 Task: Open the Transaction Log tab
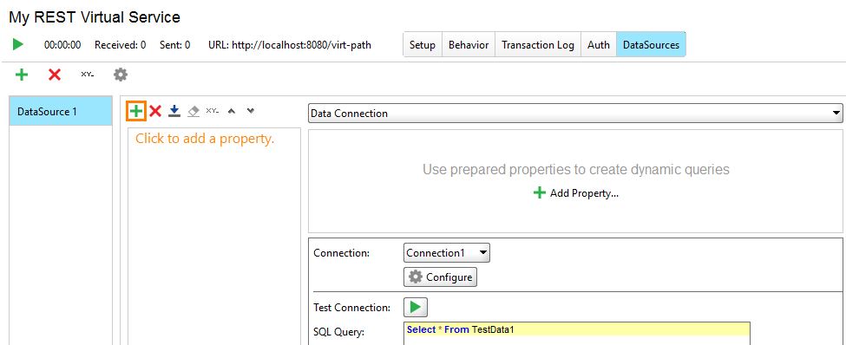pyautogui.click(x=538, y=45)
